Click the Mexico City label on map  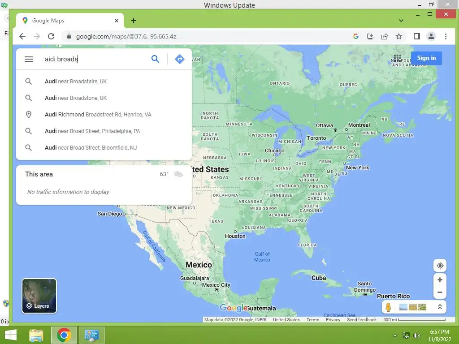216,285
